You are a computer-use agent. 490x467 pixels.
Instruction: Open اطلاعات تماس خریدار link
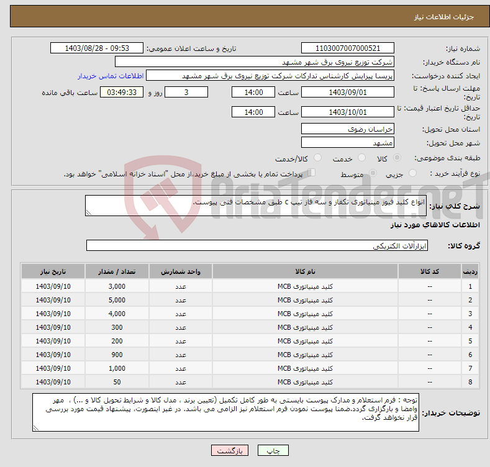point(111,76)
